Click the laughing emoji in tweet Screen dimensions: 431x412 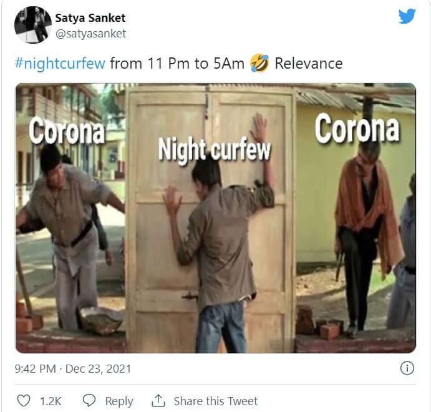pos(259,63)
